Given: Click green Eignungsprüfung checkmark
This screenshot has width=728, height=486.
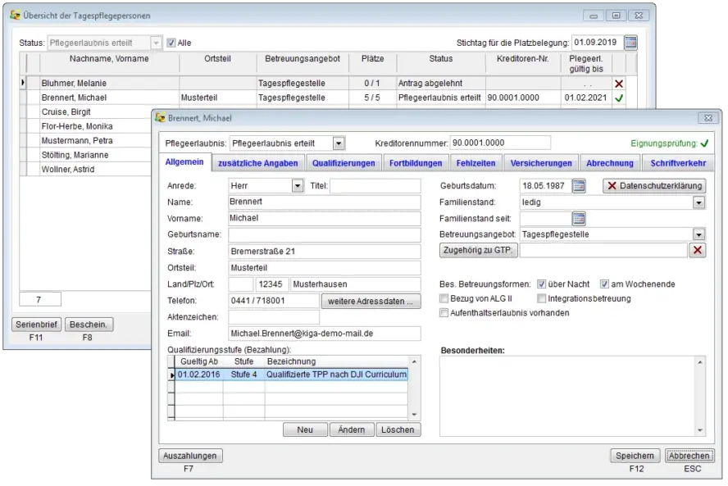Looking at the screenshot, I should pyautogui.click(x=704, y=143).
